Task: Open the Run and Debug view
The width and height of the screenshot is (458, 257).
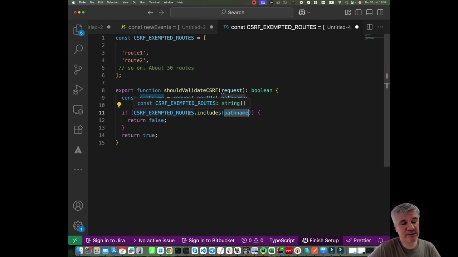Action: pyautogui.click(x=78, y=89)
